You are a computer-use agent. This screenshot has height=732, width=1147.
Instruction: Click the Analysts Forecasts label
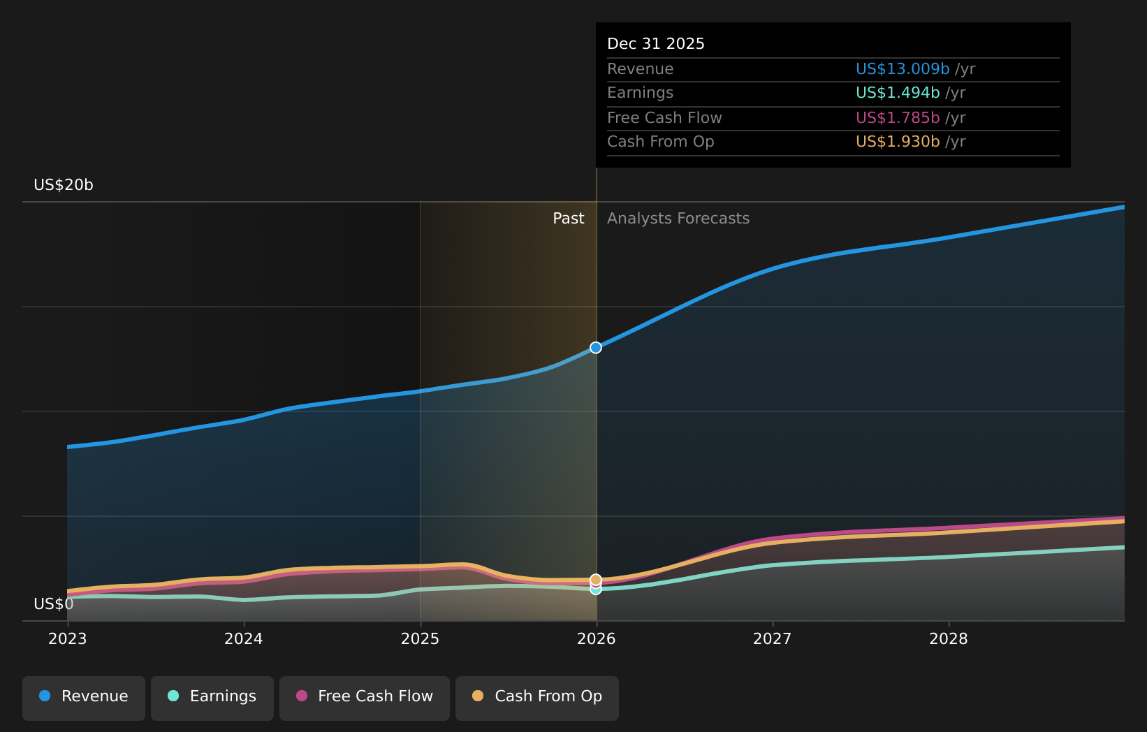click(678, 219)
